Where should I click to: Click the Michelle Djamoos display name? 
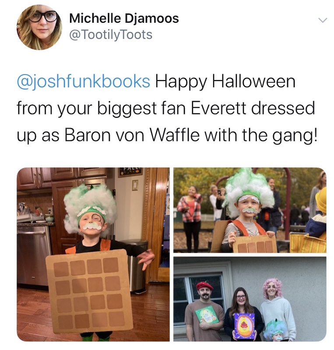124,18
